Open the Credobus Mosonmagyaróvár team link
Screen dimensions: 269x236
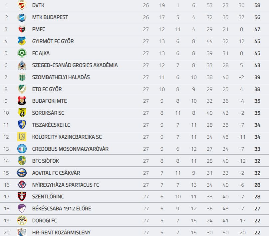tap(70, 149)
